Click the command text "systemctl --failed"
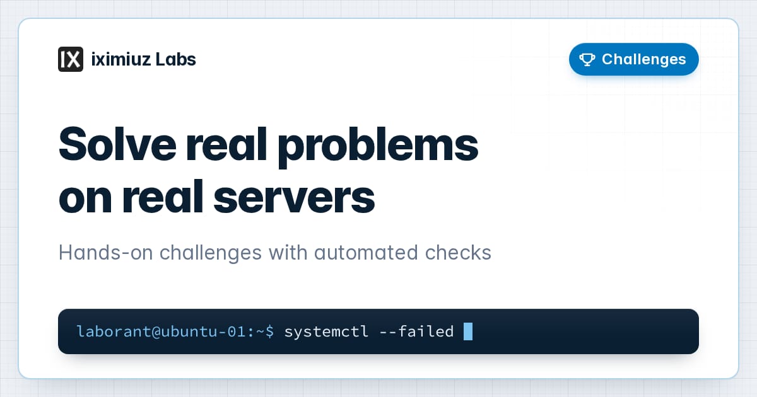Viewport: 757px width, 397px height. (x=369, y=331)
